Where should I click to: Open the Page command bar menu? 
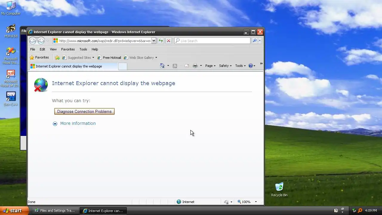210,66
